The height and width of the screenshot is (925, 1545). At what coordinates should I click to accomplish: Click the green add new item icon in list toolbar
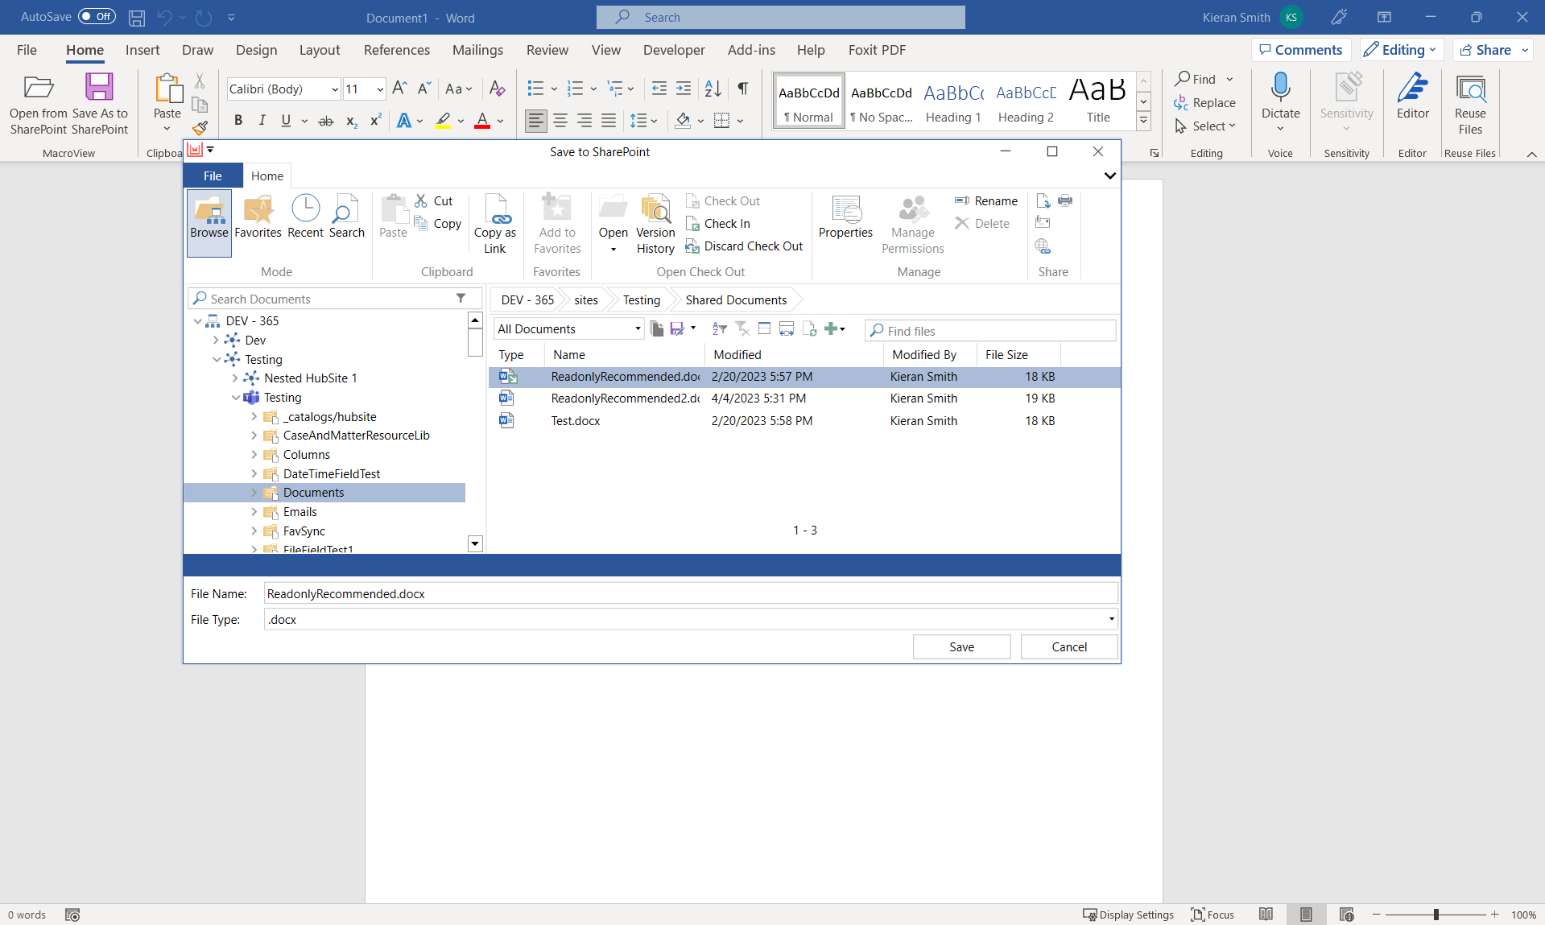(831, 328)
